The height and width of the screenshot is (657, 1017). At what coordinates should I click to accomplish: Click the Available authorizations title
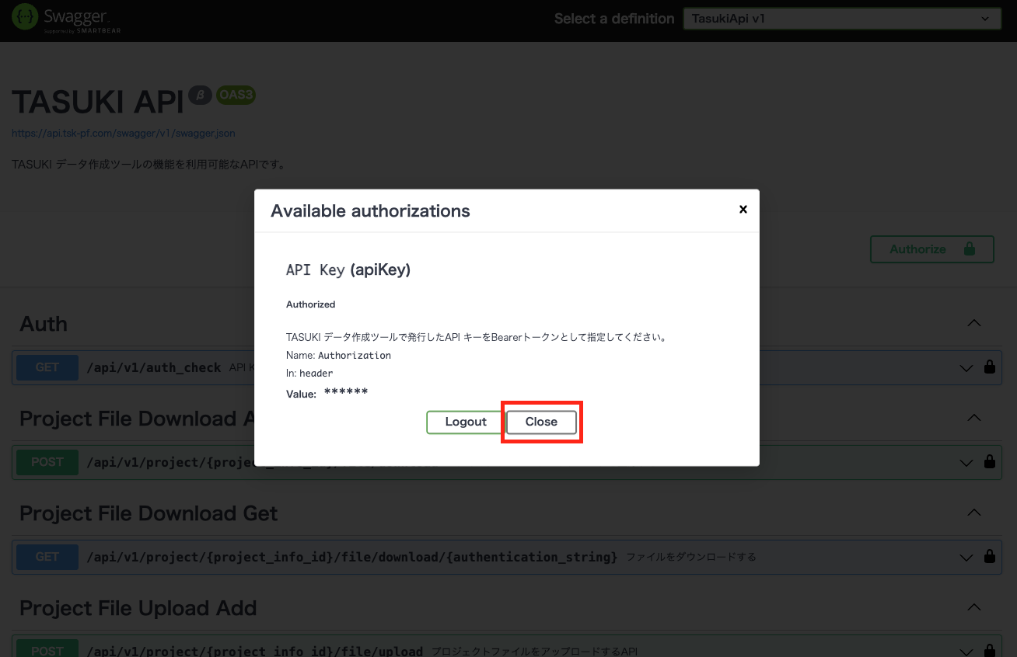pos(370,210)
